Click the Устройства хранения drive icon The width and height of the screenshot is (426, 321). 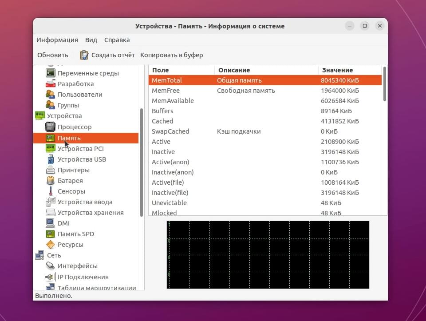[51, 213]
